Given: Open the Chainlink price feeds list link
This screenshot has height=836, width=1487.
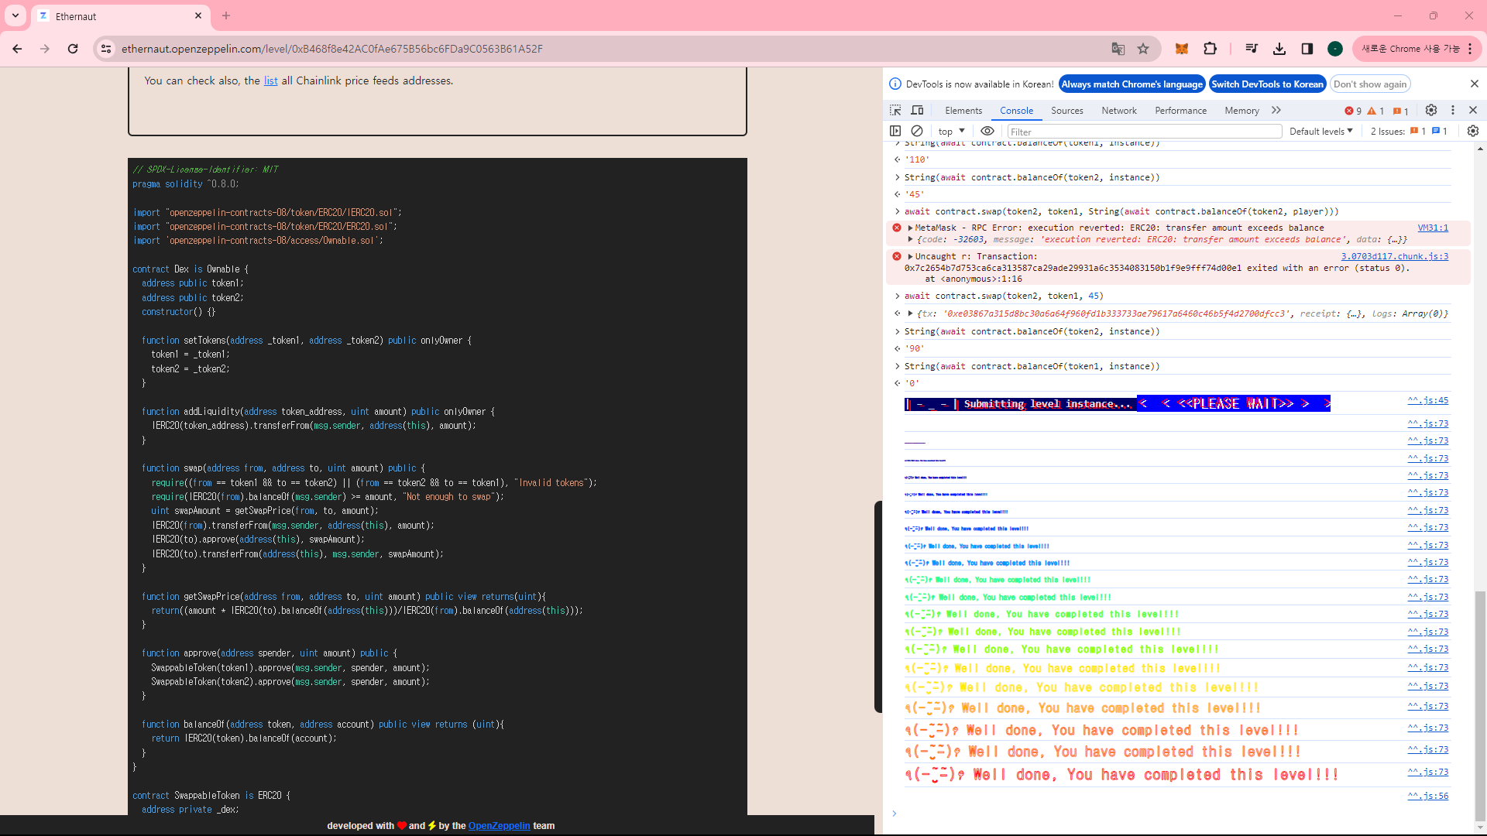Looking at the screenshot, I should (270, 81).
